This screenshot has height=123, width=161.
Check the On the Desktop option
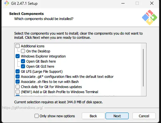pos(23,51)
